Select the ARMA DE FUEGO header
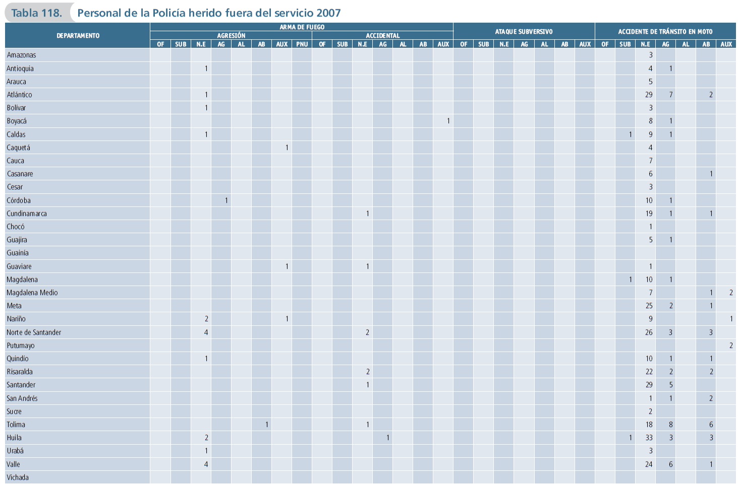 (x=302, y=27)
